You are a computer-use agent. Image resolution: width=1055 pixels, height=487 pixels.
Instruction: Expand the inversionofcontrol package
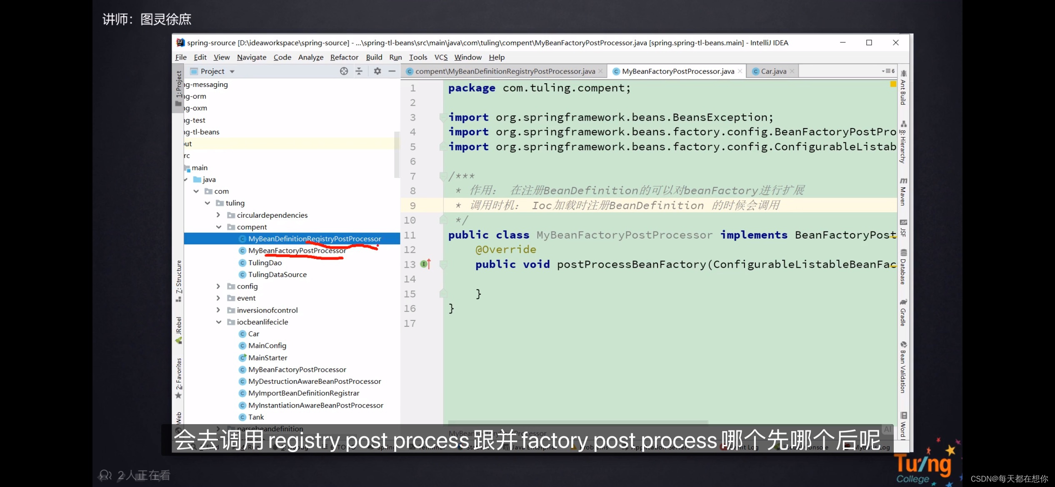click(218, 310)
